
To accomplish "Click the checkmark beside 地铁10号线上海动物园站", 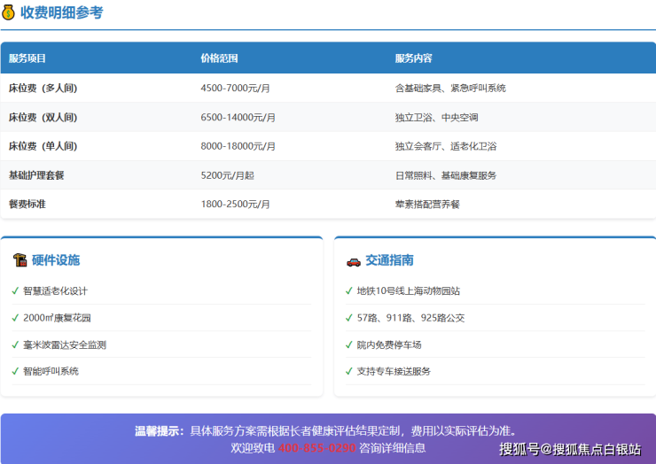I will click(x=348, y=290).
